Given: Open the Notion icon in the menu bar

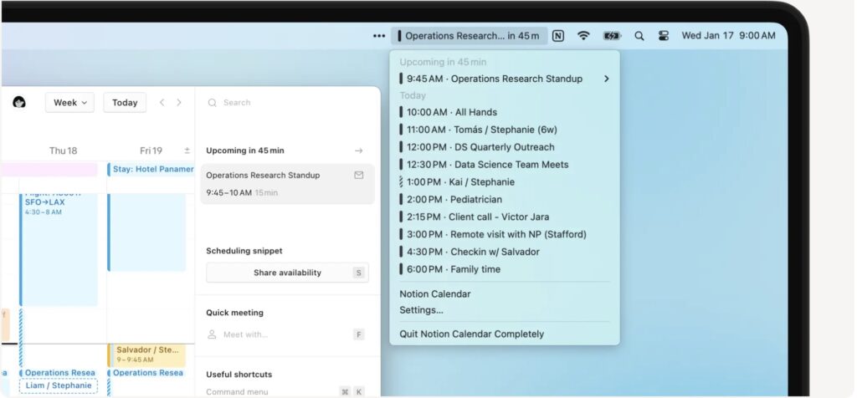Looking at the screenshot, I should [557, 36].
